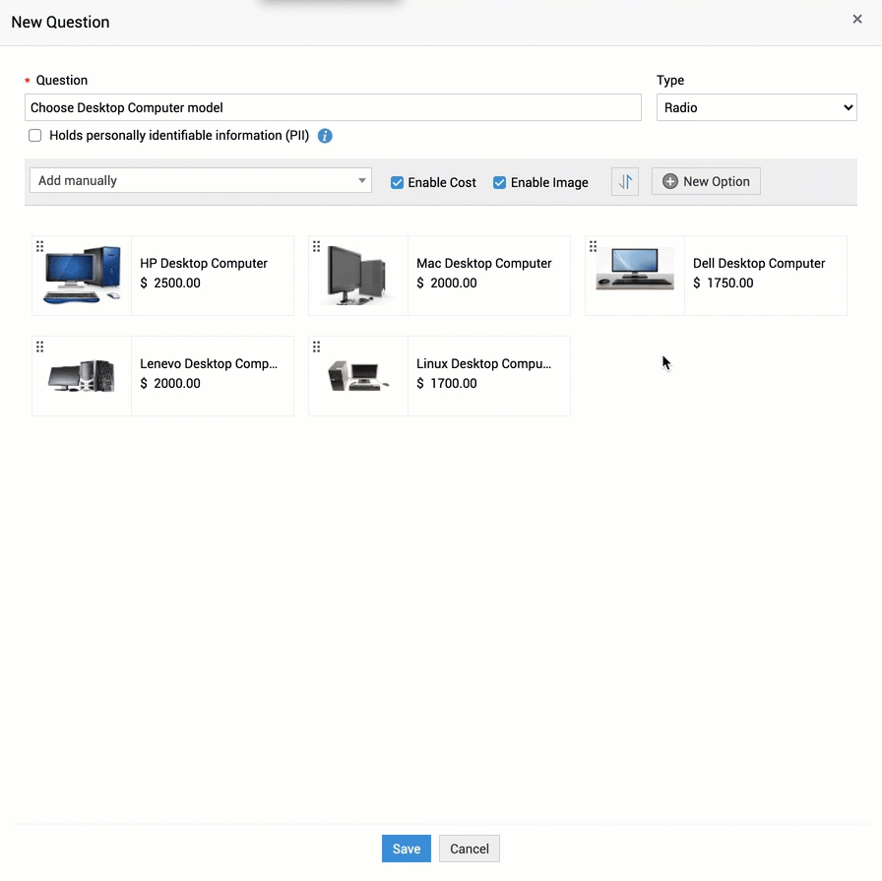Click drag handle of Mac Desktop Computer card
Screen dimensions: 882x881
(x=317, y=246)
